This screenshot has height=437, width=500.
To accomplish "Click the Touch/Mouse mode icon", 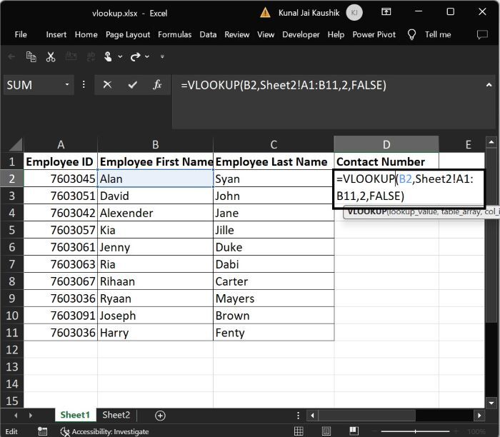I will (108, 56).
